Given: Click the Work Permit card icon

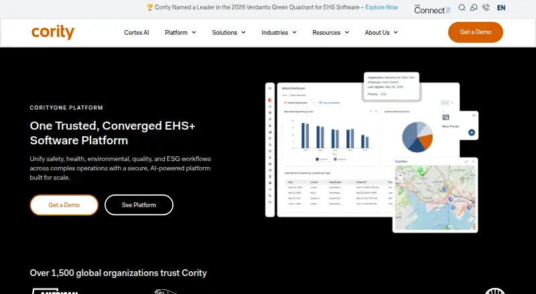Looking at the screenshot, I should pyautogui.click(x=446, y=118).
